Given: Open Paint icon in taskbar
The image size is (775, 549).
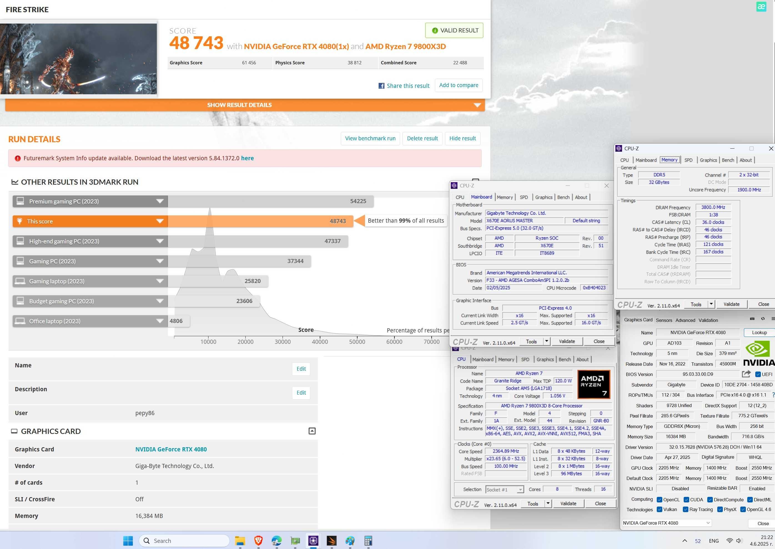Looking at the screenshot, I should pos(350,541).
